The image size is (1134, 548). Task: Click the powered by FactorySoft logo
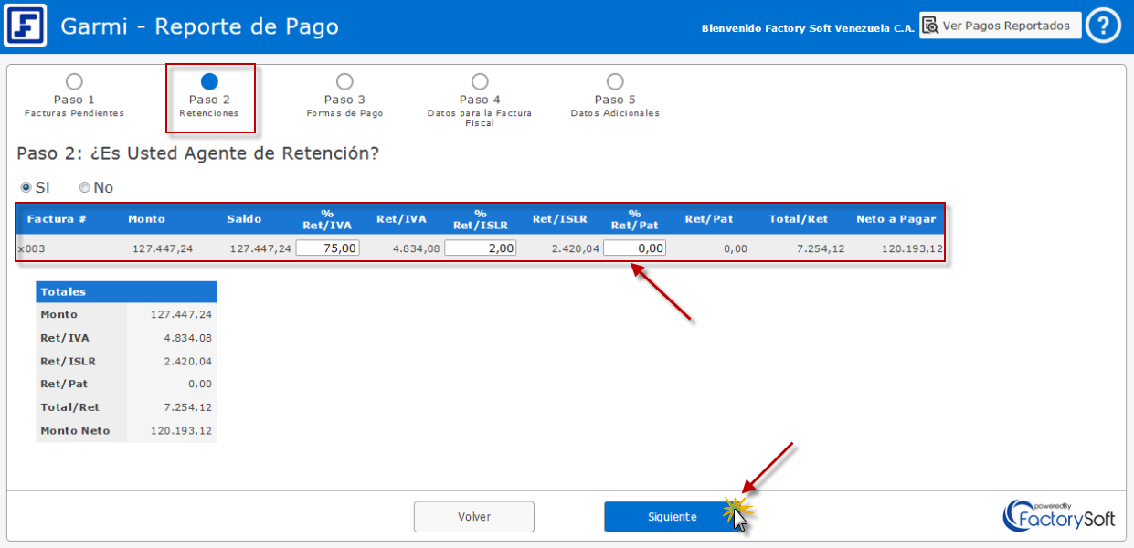[x=1059, y=515]
